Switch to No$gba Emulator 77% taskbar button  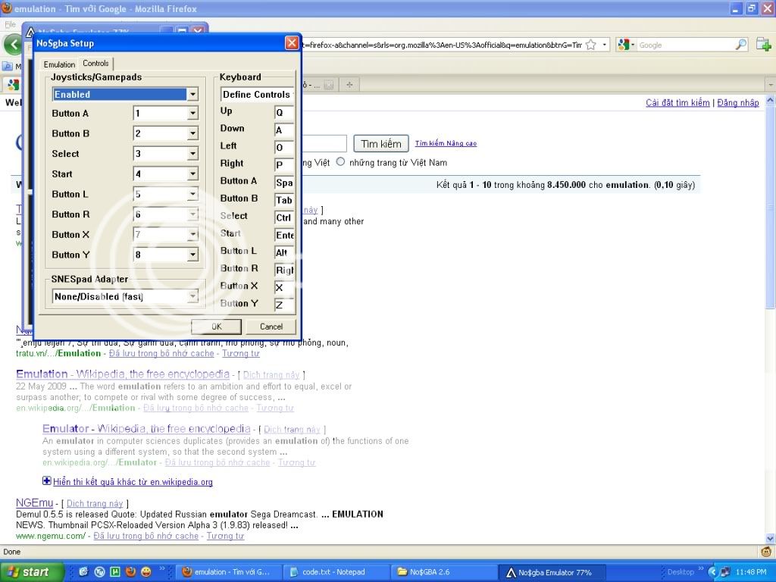click(x=552, y=572)
